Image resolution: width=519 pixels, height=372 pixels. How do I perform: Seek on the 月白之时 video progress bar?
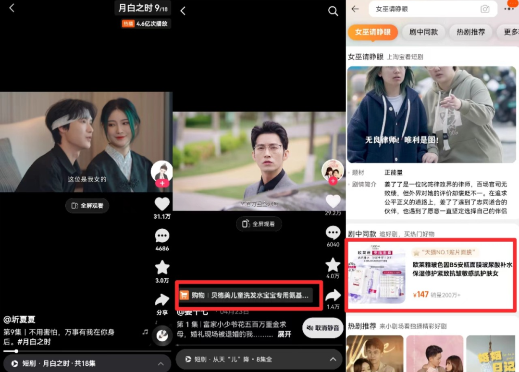[86, 351]
